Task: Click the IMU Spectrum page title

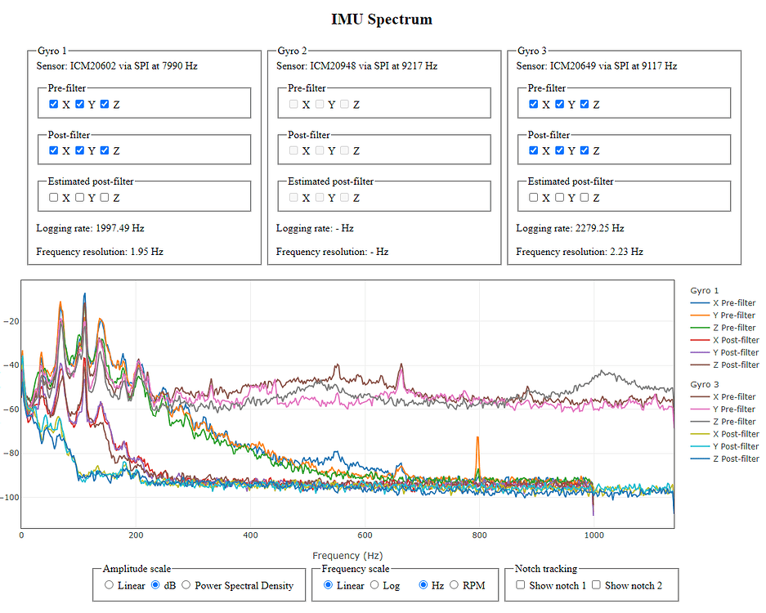Action: pos(381,19)
